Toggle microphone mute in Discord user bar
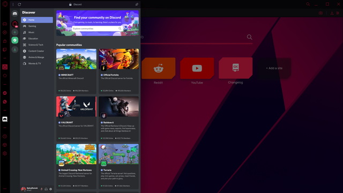Screen dimensions: 343x193 point(42,189)
